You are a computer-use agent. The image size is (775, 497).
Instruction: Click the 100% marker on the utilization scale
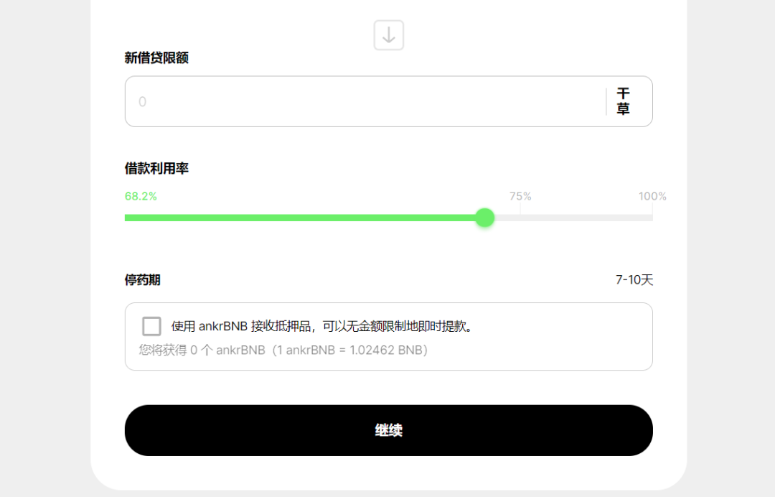(652, 195)
